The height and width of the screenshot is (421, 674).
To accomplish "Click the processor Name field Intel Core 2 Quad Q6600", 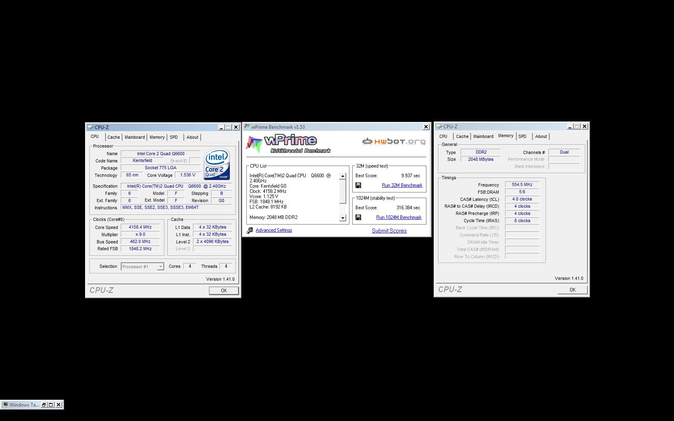I will [x=160, y=154].
